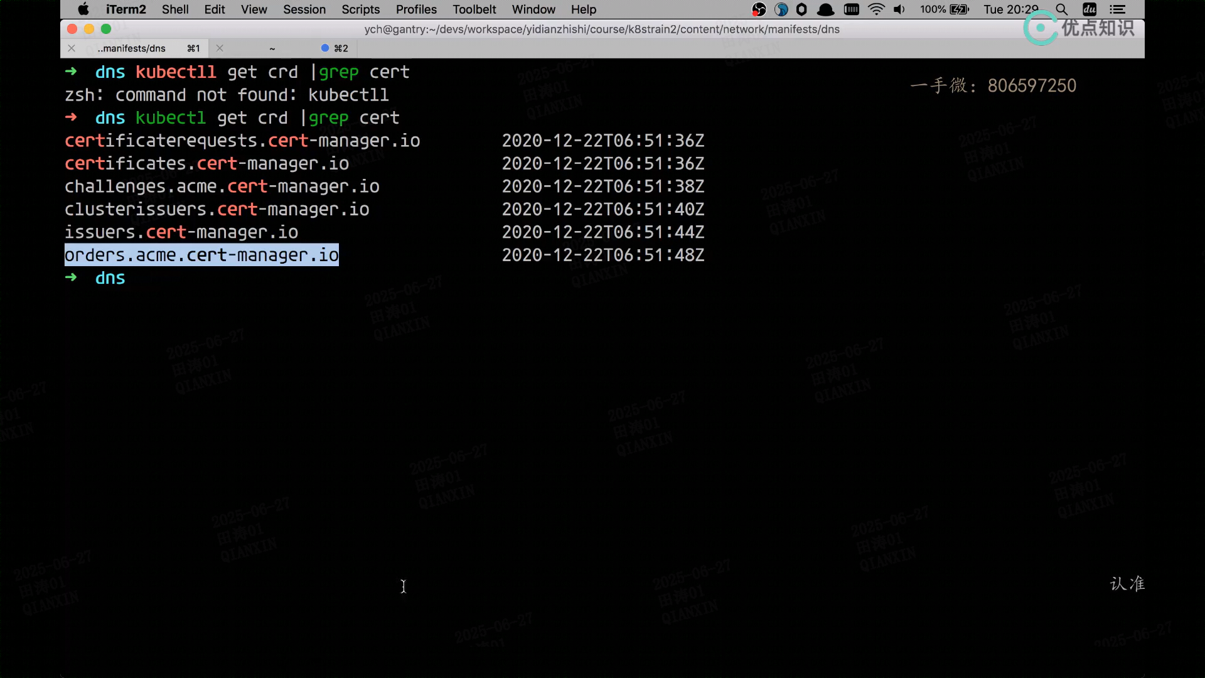
Task: Open the Wi-Fi status menu
Action: point(876,9)
